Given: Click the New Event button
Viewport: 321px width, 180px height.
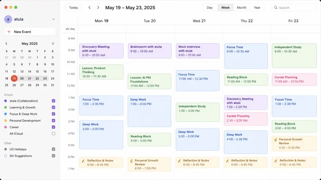Looking at the screenshot, I should 30,32.
